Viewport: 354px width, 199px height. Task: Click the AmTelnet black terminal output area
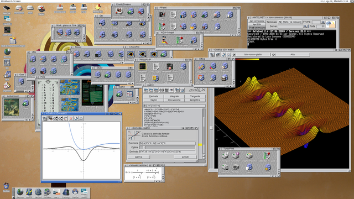point(291,39)
